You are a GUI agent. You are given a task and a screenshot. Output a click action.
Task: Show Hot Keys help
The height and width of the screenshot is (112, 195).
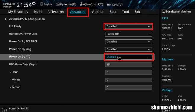click(115, 5)
